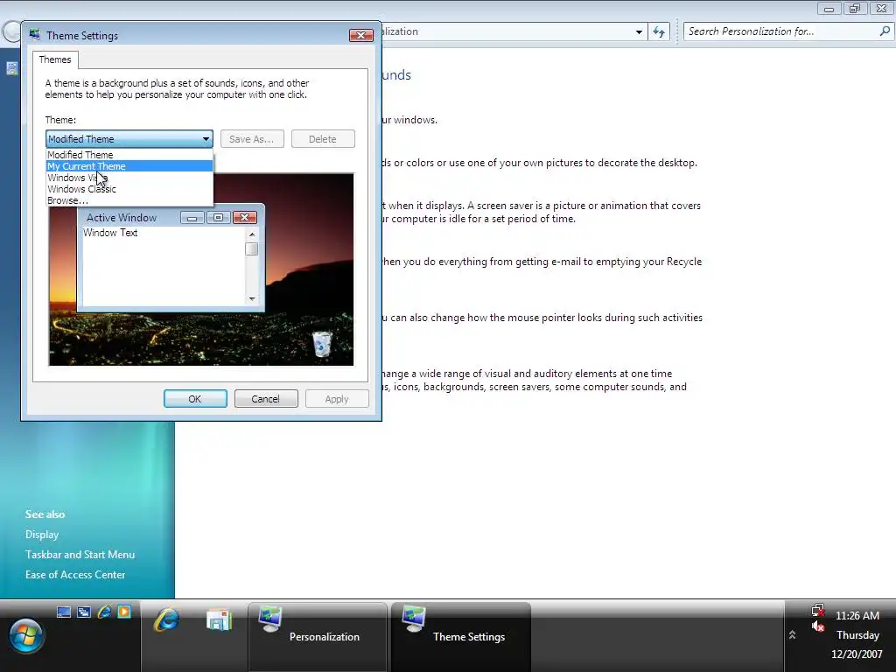Viewport: 896px width, 672px height.
Task: Click the refresh button beside address bar
Action: (659, 32)
